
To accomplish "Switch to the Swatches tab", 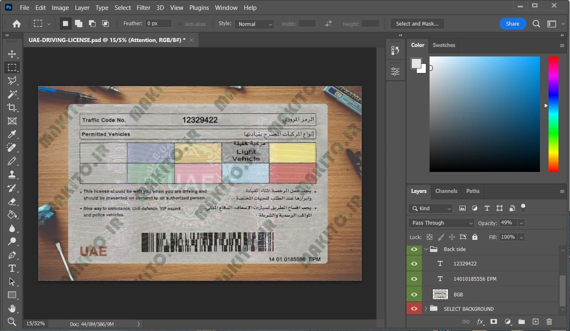I will [x=444, y=45].
